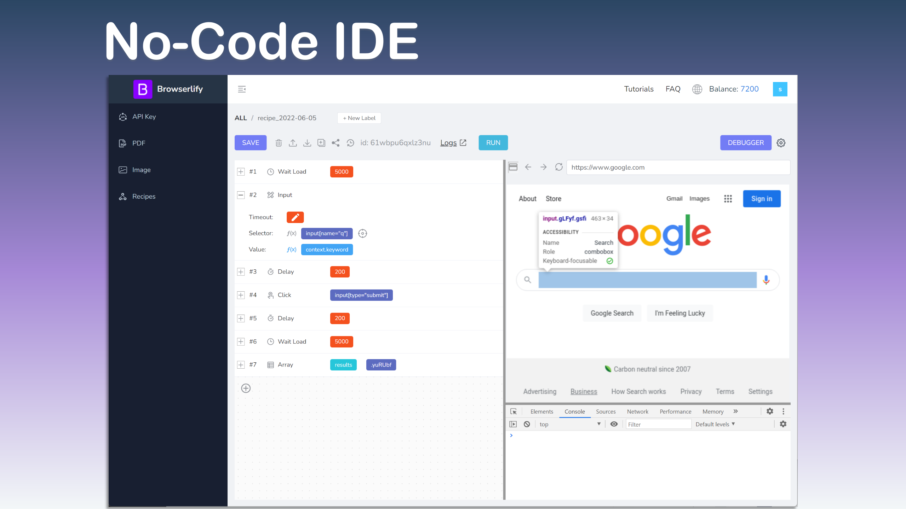Delete the recipe with the trash icon
The width and height of the screenshot is (906, 509).
tap(279, 143)
